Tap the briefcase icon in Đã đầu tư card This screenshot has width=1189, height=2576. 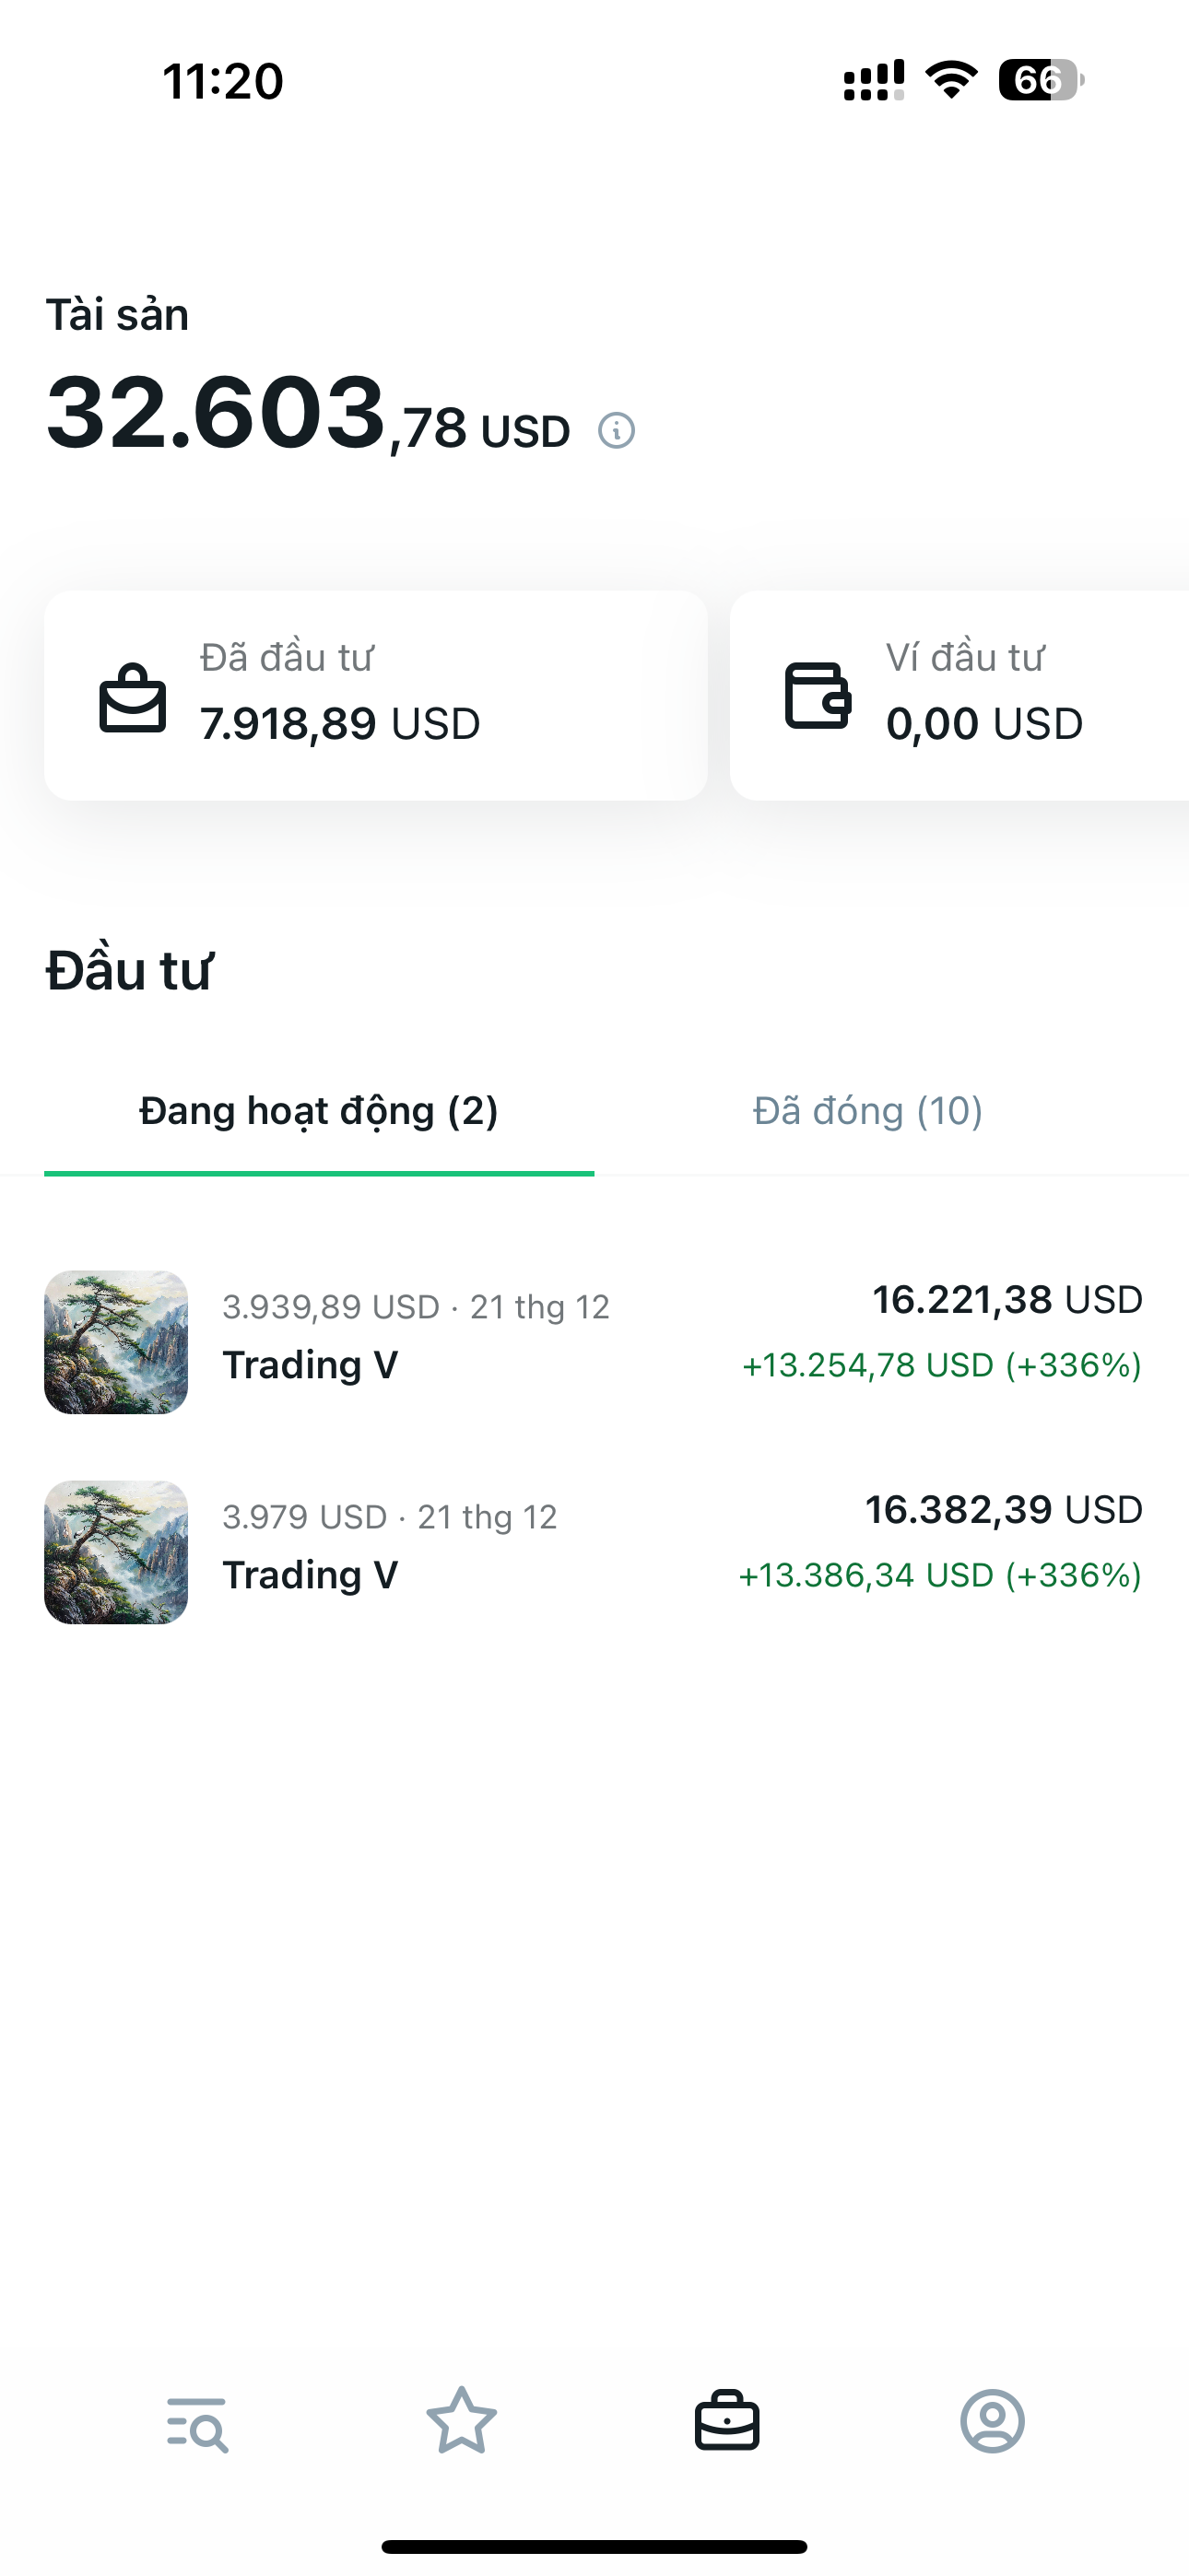pyautogui.click(x=132, y=697)
